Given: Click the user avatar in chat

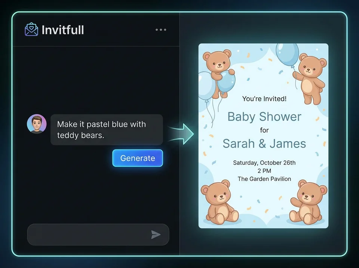Looking at the screenshot, I should pyautogui.click(x=37, y=124).
